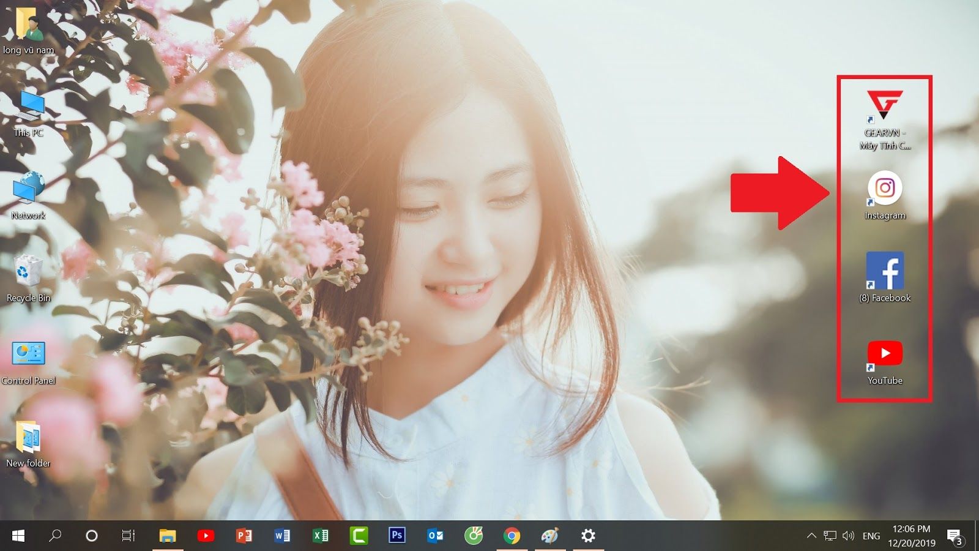Viewport: 979px width, 551px height.
Task: Launch Excel from the taskbar
Action: [x=321, y=535]
